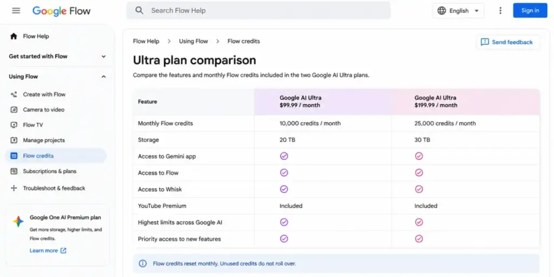The width and height of the screenshot is (554, 277).
Task: Click the info icon in credits reset notice
Action: pyautogui.click(x=143, y=264)
